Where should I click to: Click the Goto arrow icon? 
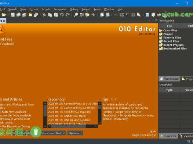click(93, 15)
